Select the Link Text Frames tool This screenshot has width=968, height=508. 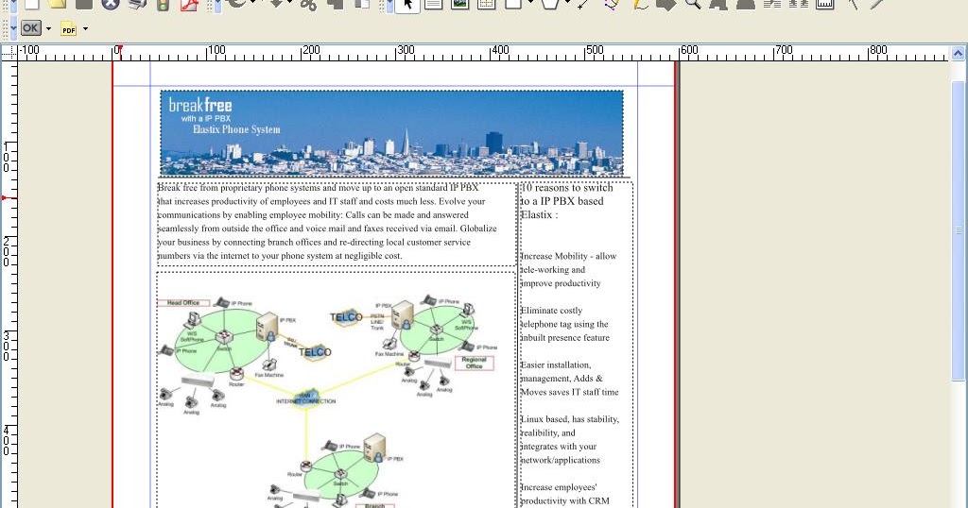(x=772, y=4)
